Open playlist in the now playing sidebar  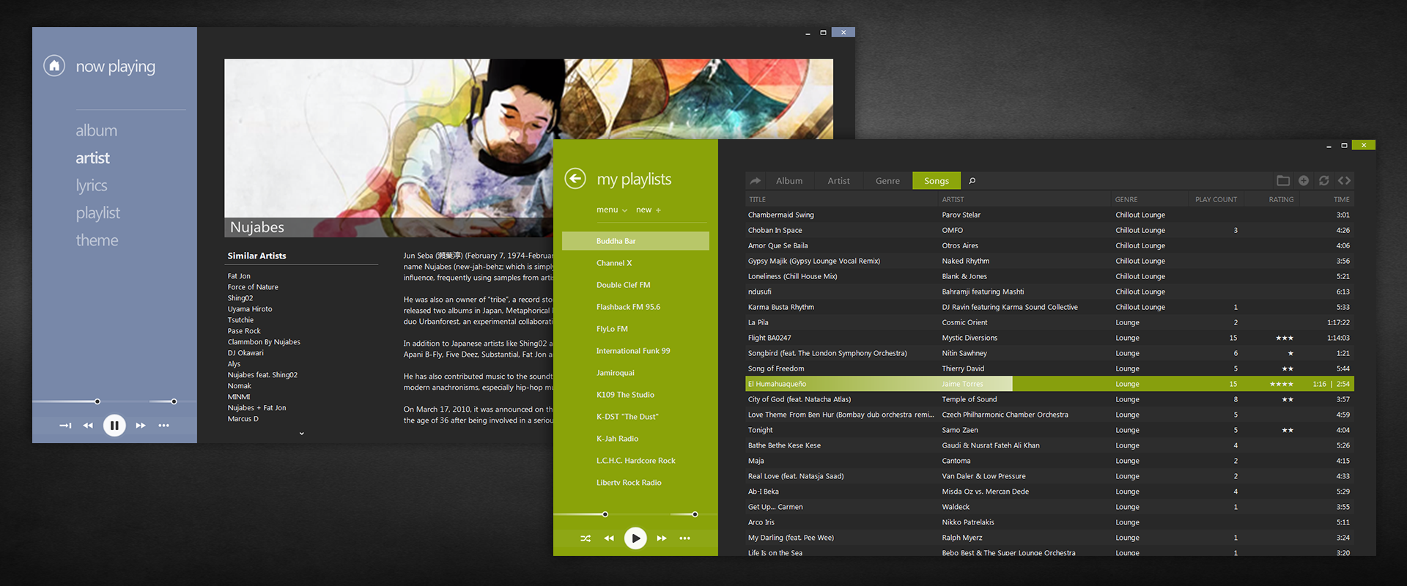[98, 213]
